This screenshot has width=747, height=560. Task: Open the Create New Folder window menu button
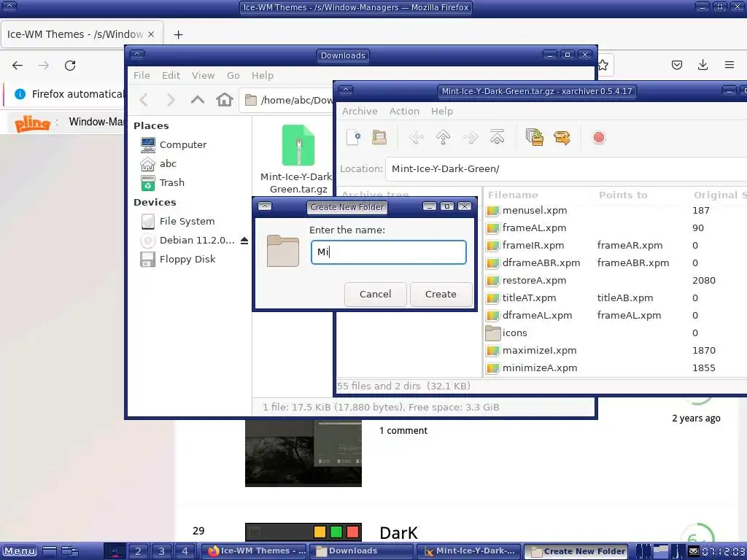(264, 206)
